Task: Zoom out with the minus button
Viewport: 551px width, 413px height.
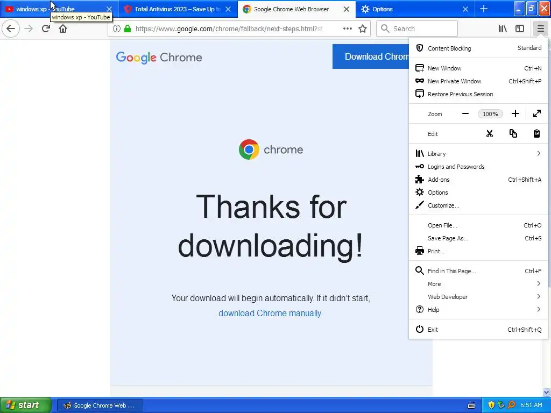Action: point(465,113)
